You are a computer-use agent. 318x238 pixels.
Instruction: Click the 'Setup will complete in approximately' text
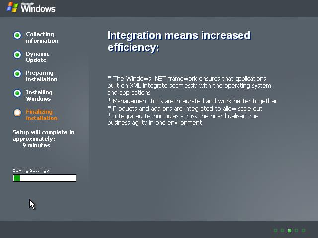[x=43, y=135]
